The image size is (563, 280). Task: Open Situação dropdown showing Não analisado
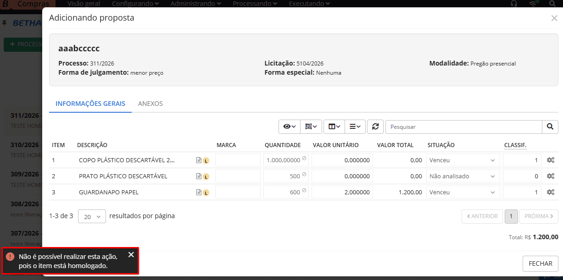click(x=463, y=176)
